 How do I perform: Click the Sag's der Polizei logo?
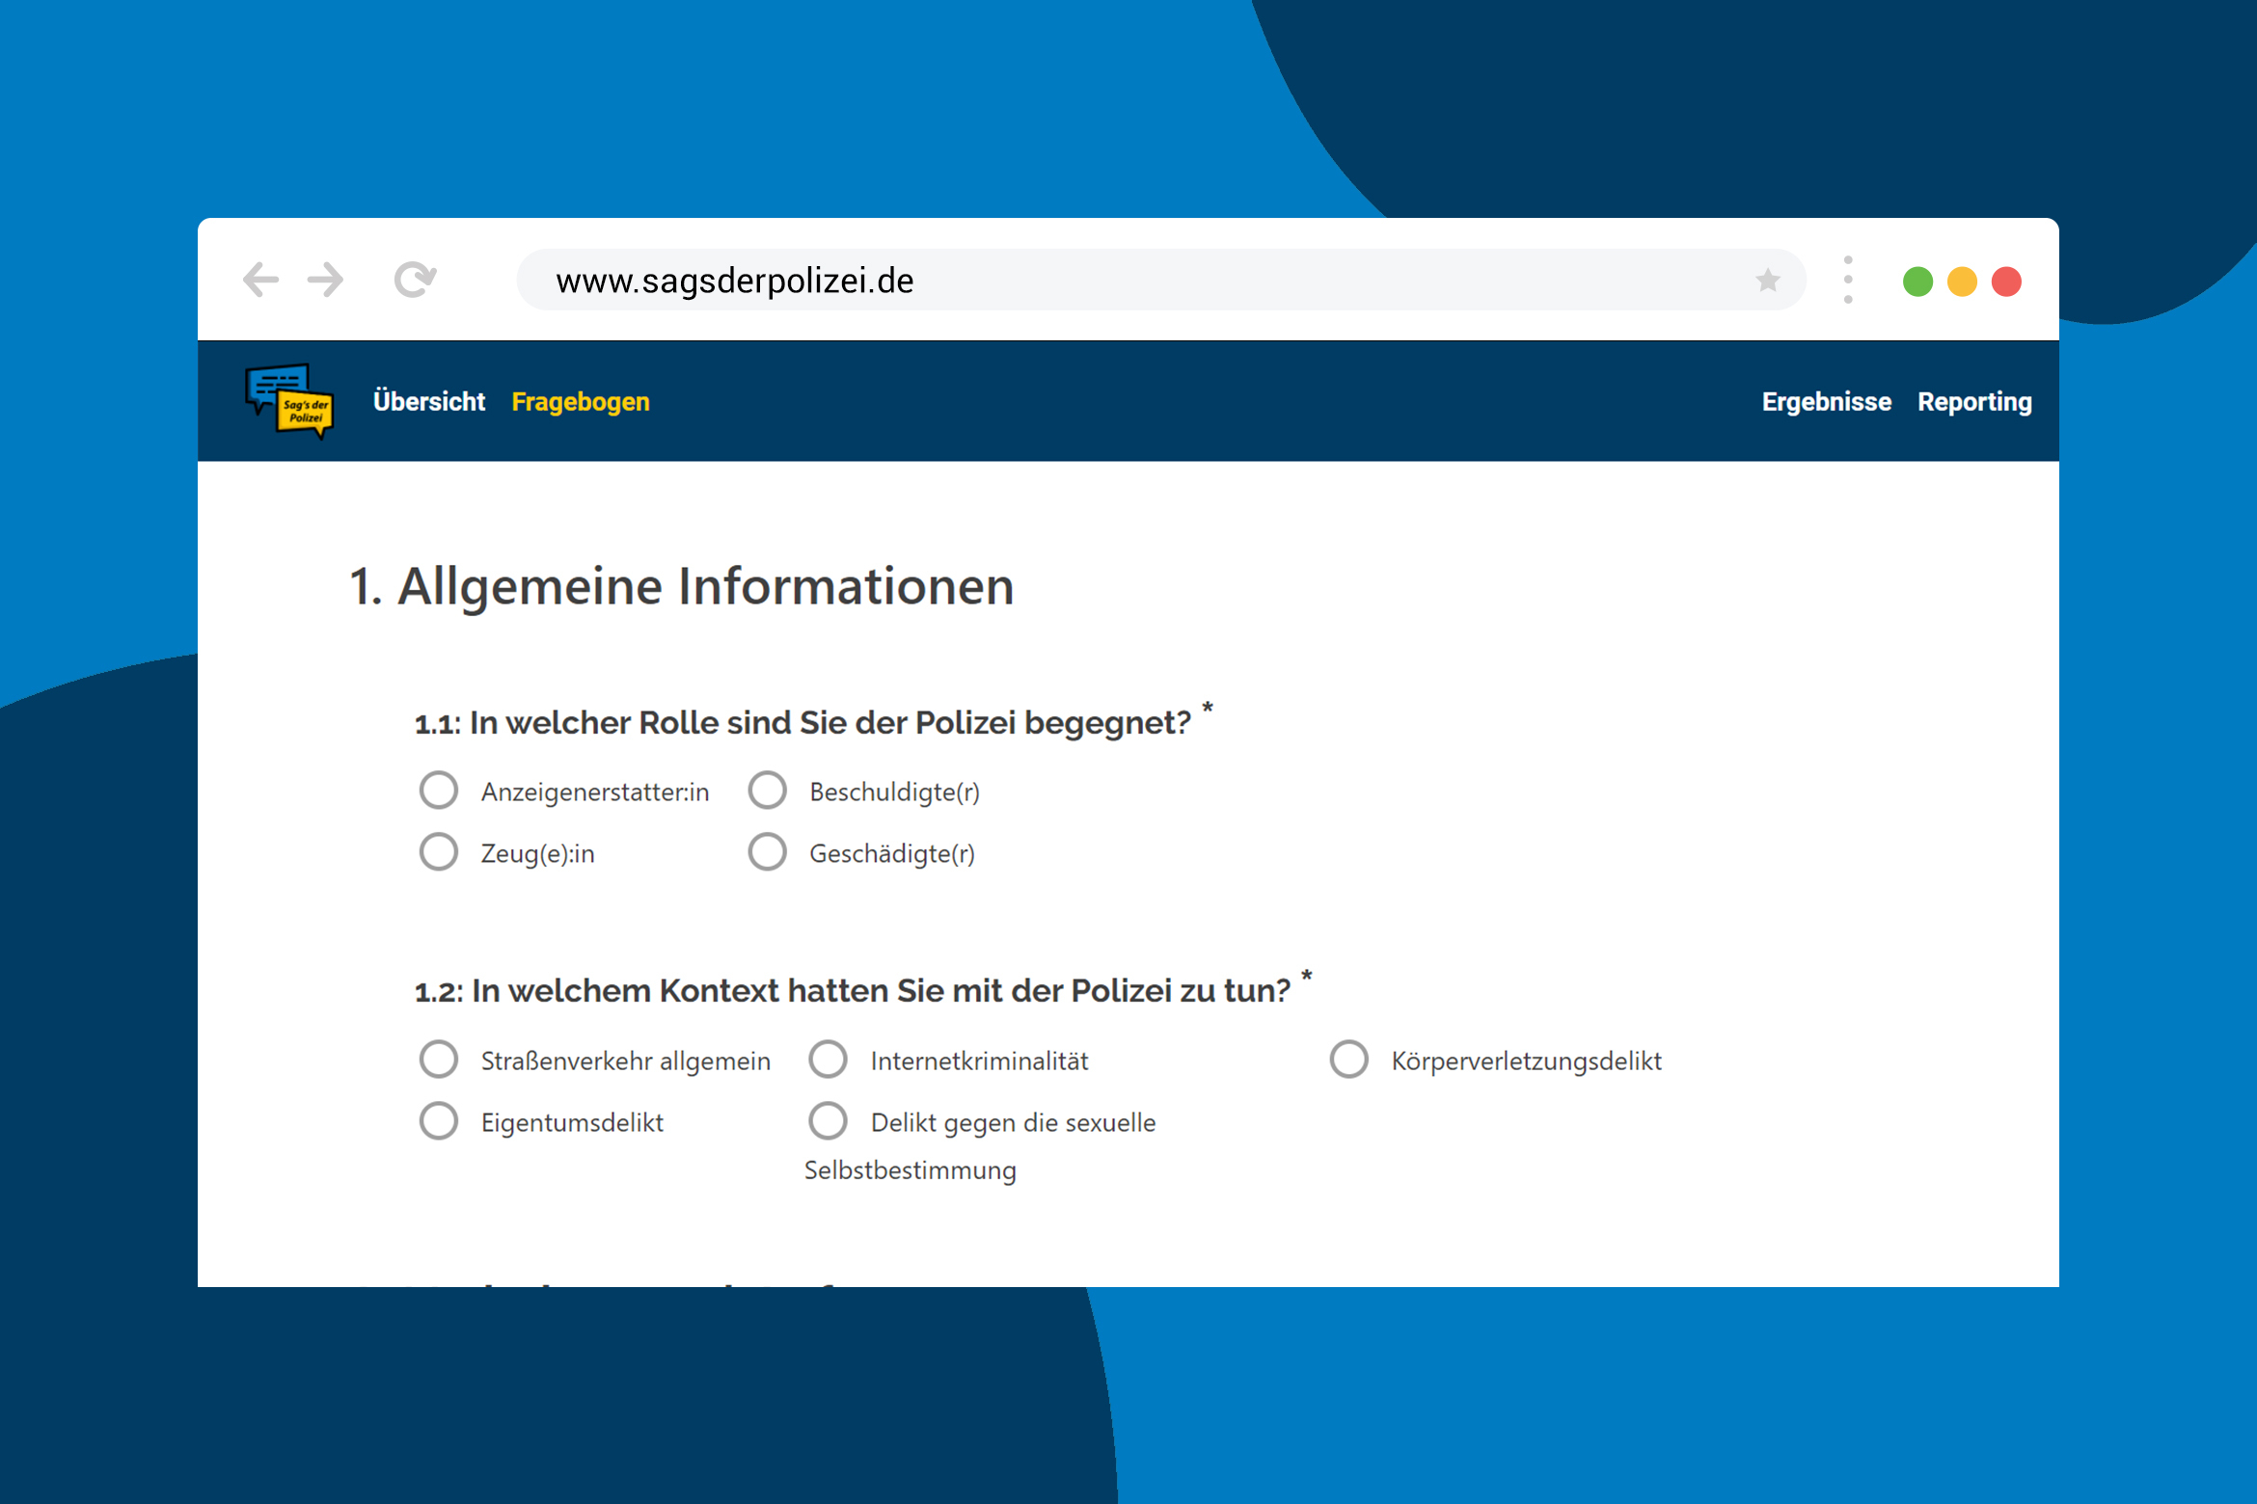point(289,401)
